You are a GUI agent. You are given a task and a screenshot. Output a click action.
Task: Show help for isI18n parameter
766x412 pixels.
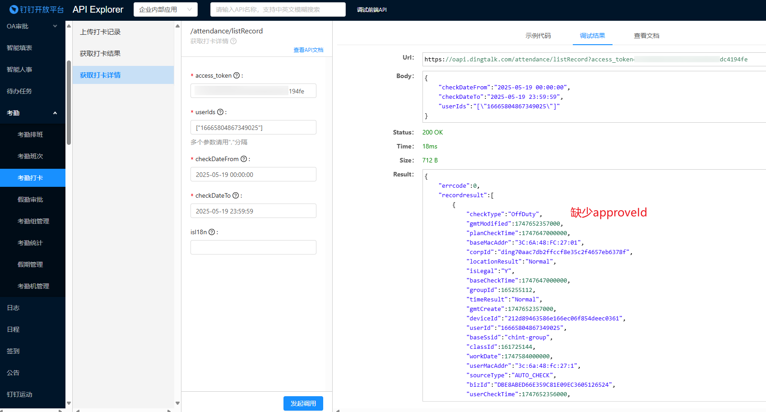(212, 232)
